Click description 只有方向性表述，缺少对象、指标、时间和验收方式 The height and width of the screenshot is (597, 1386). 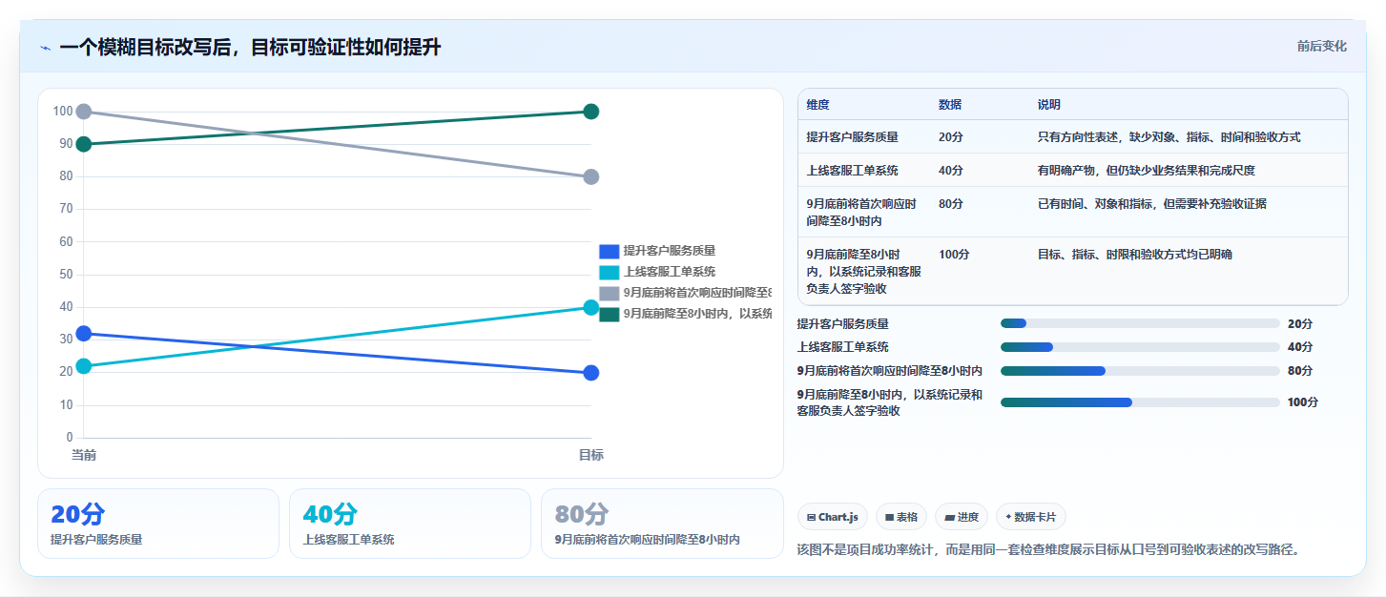coord(1169,137)
